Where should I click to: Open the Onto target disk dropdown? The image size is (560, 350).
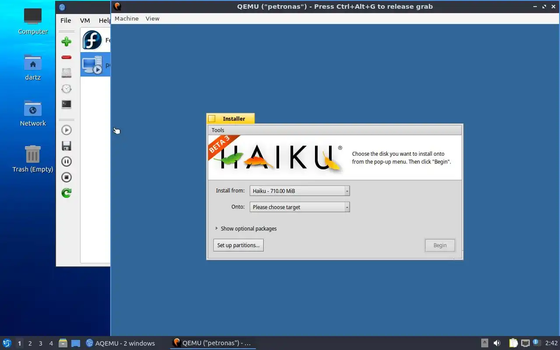pyautogui.click(x=300, y=207)
